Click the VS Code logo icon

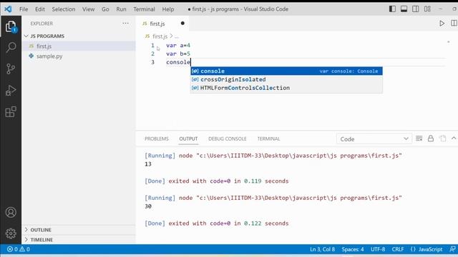coord(8,9)
